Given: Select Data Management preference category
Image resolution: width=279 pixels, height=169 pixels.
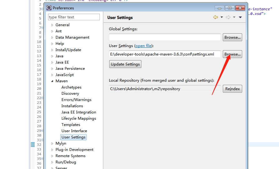Looking at the screenshot, I should pos(72,37).
